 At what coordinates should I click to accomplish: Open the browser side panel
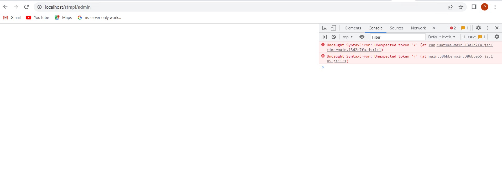pos(474,7)
